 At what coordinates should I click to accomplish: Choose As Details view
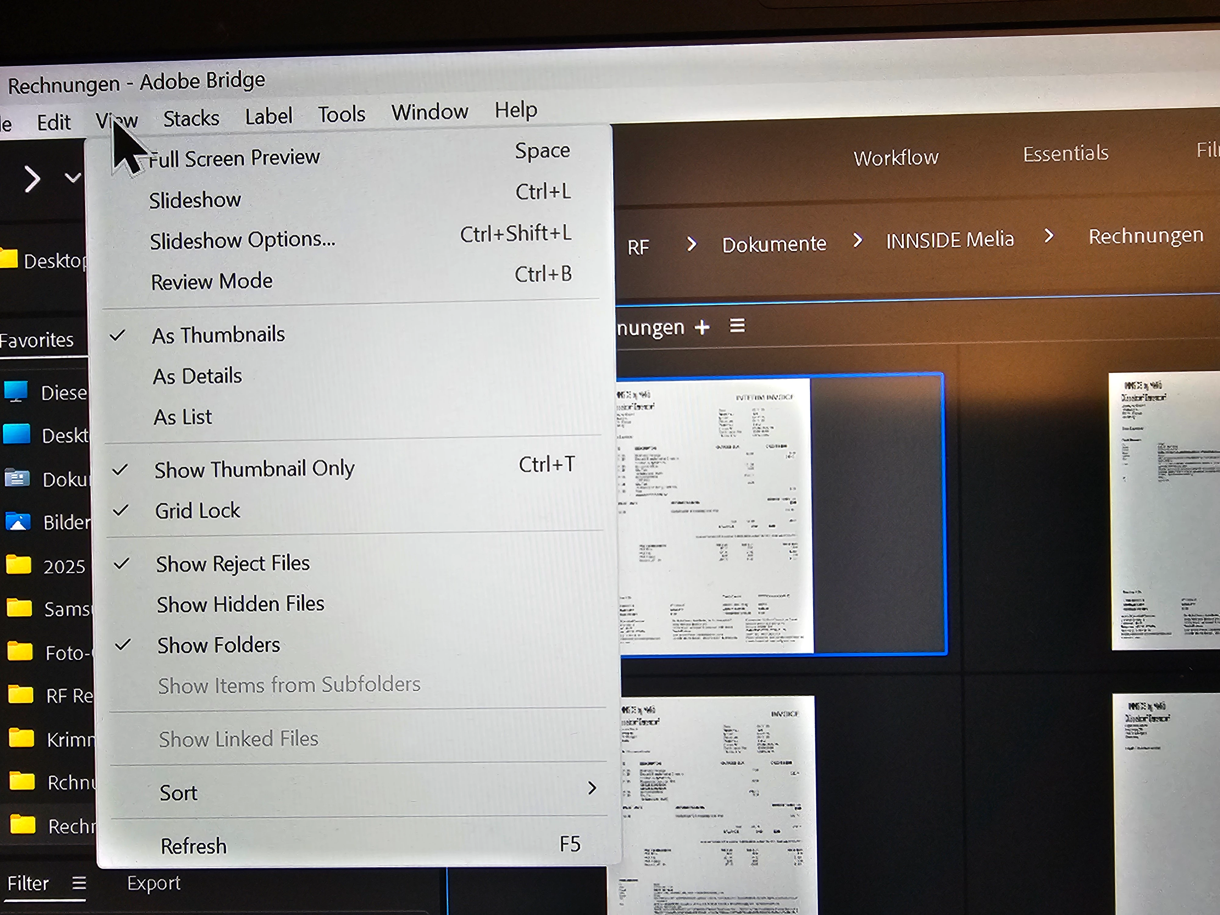[197, 376]
